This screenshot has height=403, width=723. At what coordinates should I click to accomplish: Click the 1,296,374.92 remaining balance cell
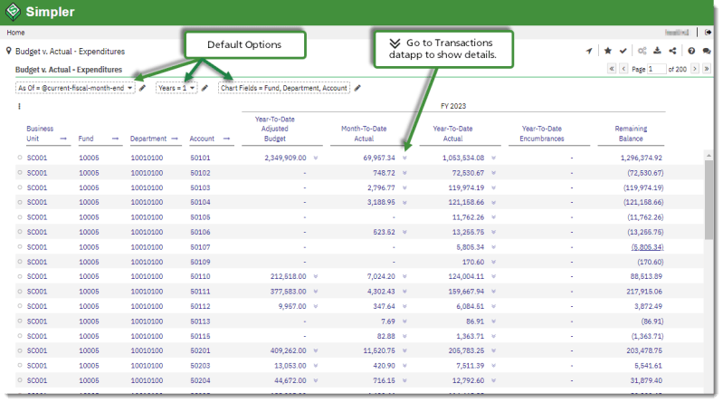(642, 158)
